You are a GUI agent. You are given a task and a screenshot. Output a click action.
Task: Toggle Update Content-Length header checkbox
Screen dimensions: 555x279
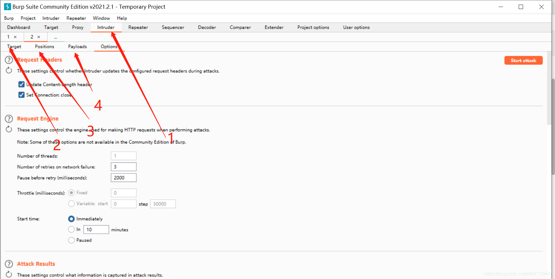coord(22,84)
